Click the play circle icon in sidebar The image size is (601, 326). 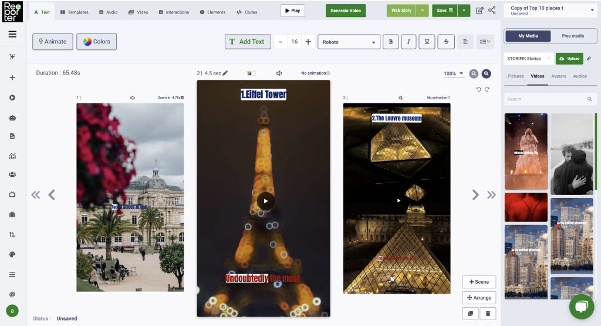(x=12, y=98)
